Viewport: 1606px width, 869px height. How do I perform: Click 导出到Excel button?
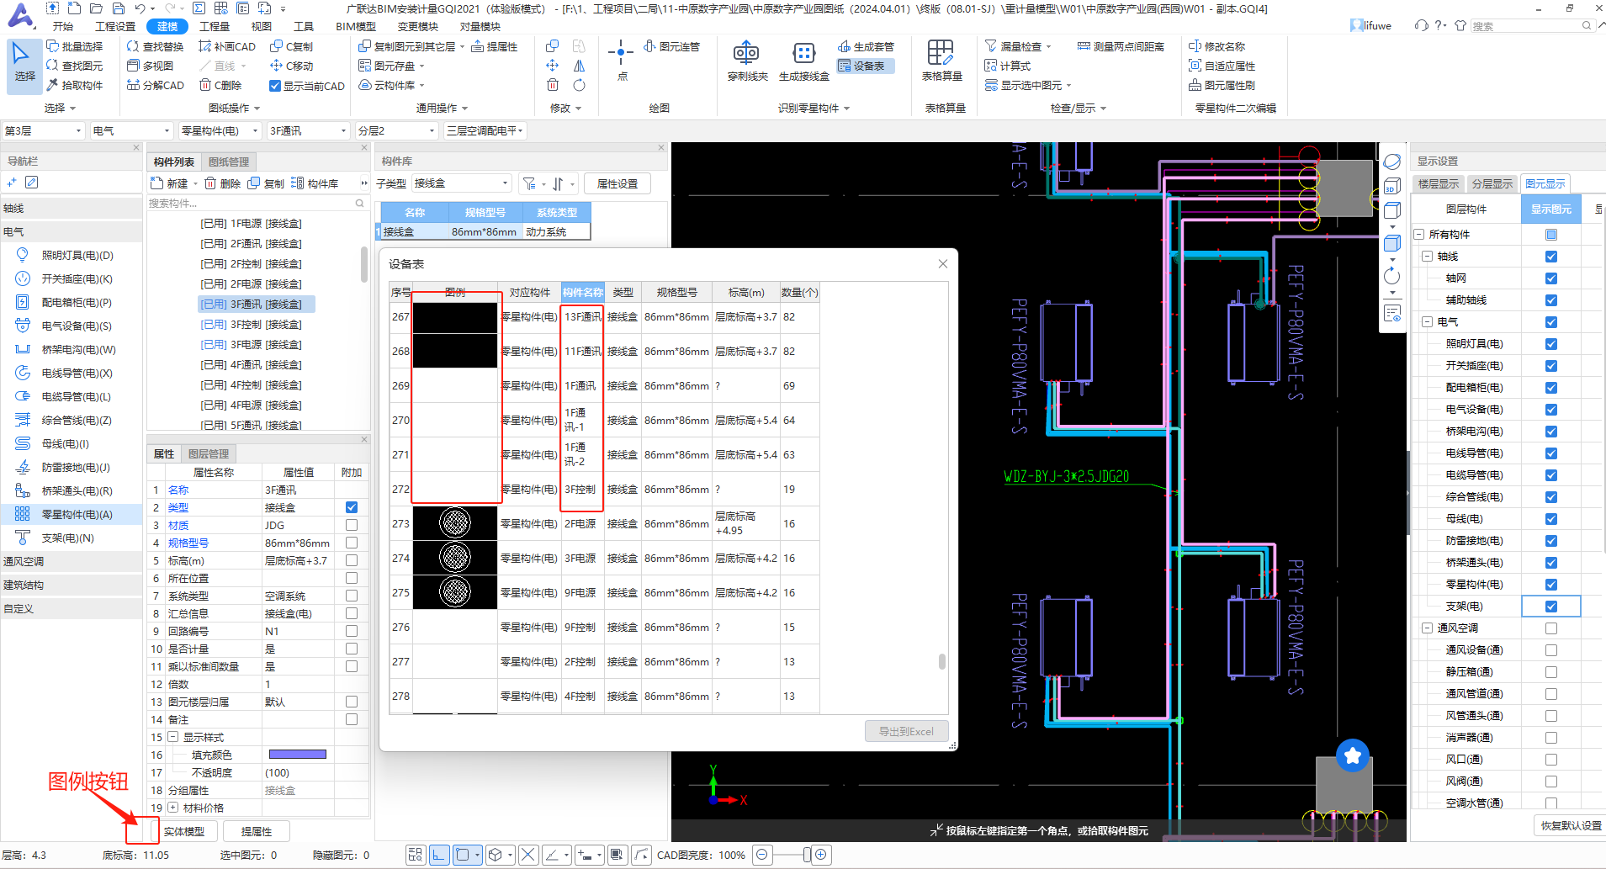point(906,731)
